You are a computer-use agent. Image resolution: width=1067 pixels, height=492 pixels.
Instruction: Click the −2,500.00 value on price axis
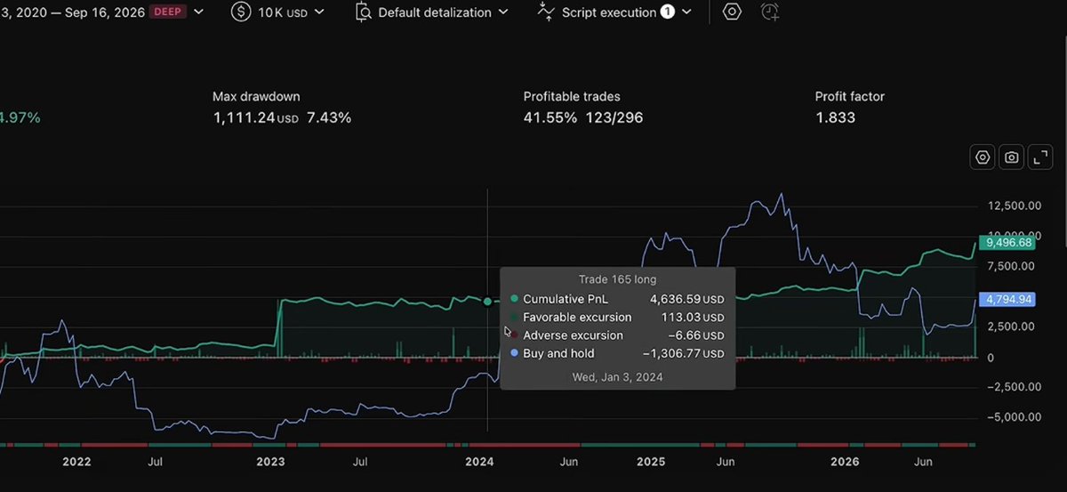[x=1015, y=387]
